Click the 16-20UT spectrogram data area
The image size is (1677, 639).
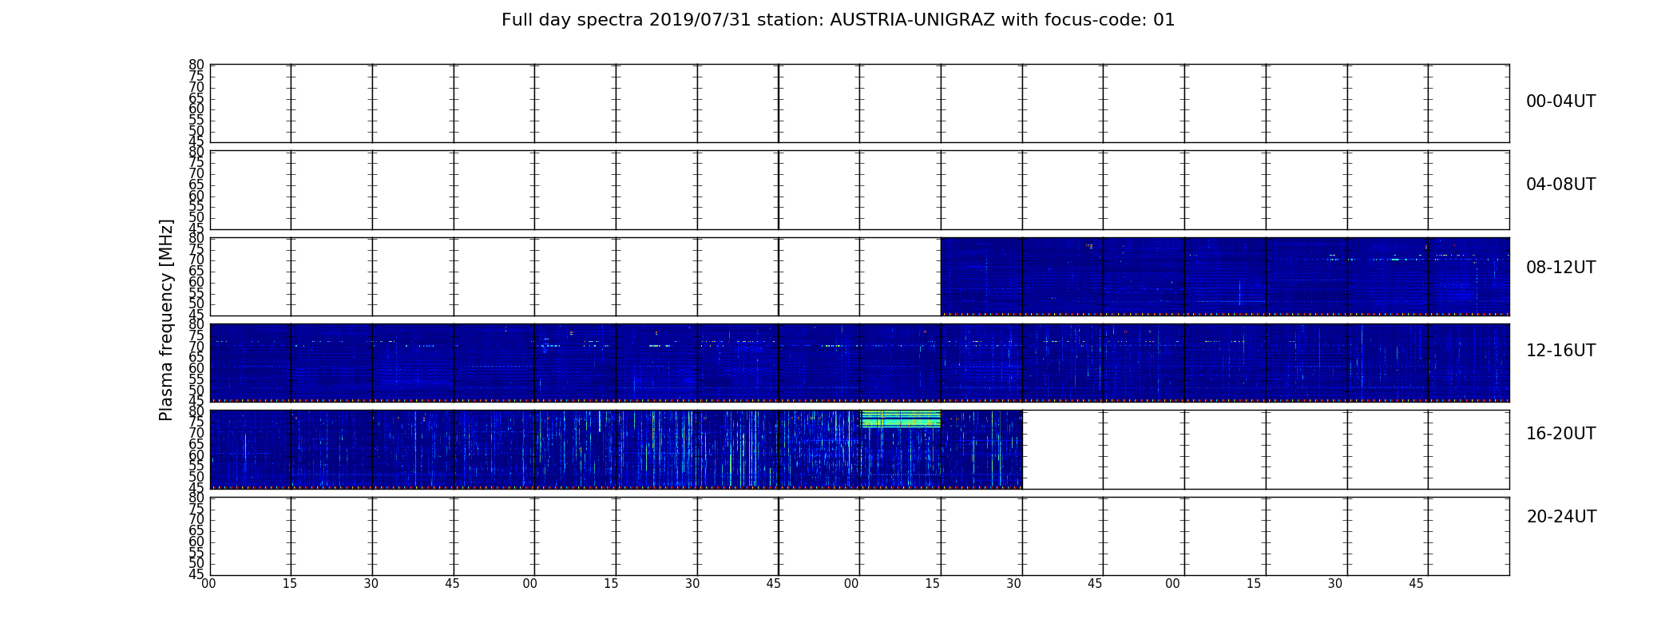616,449
